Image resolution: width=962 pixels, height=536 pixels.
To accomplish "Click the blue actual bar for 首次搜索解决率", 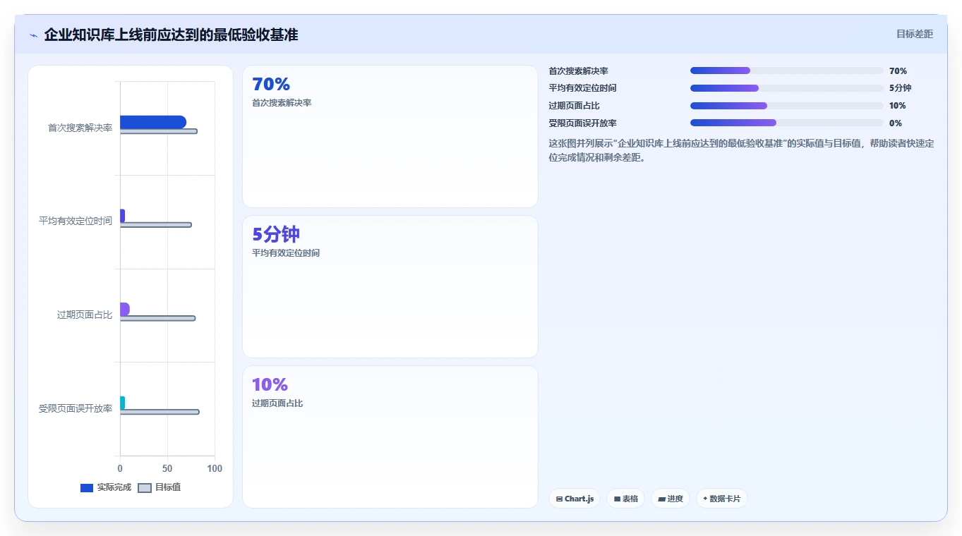I will (153, 122).
